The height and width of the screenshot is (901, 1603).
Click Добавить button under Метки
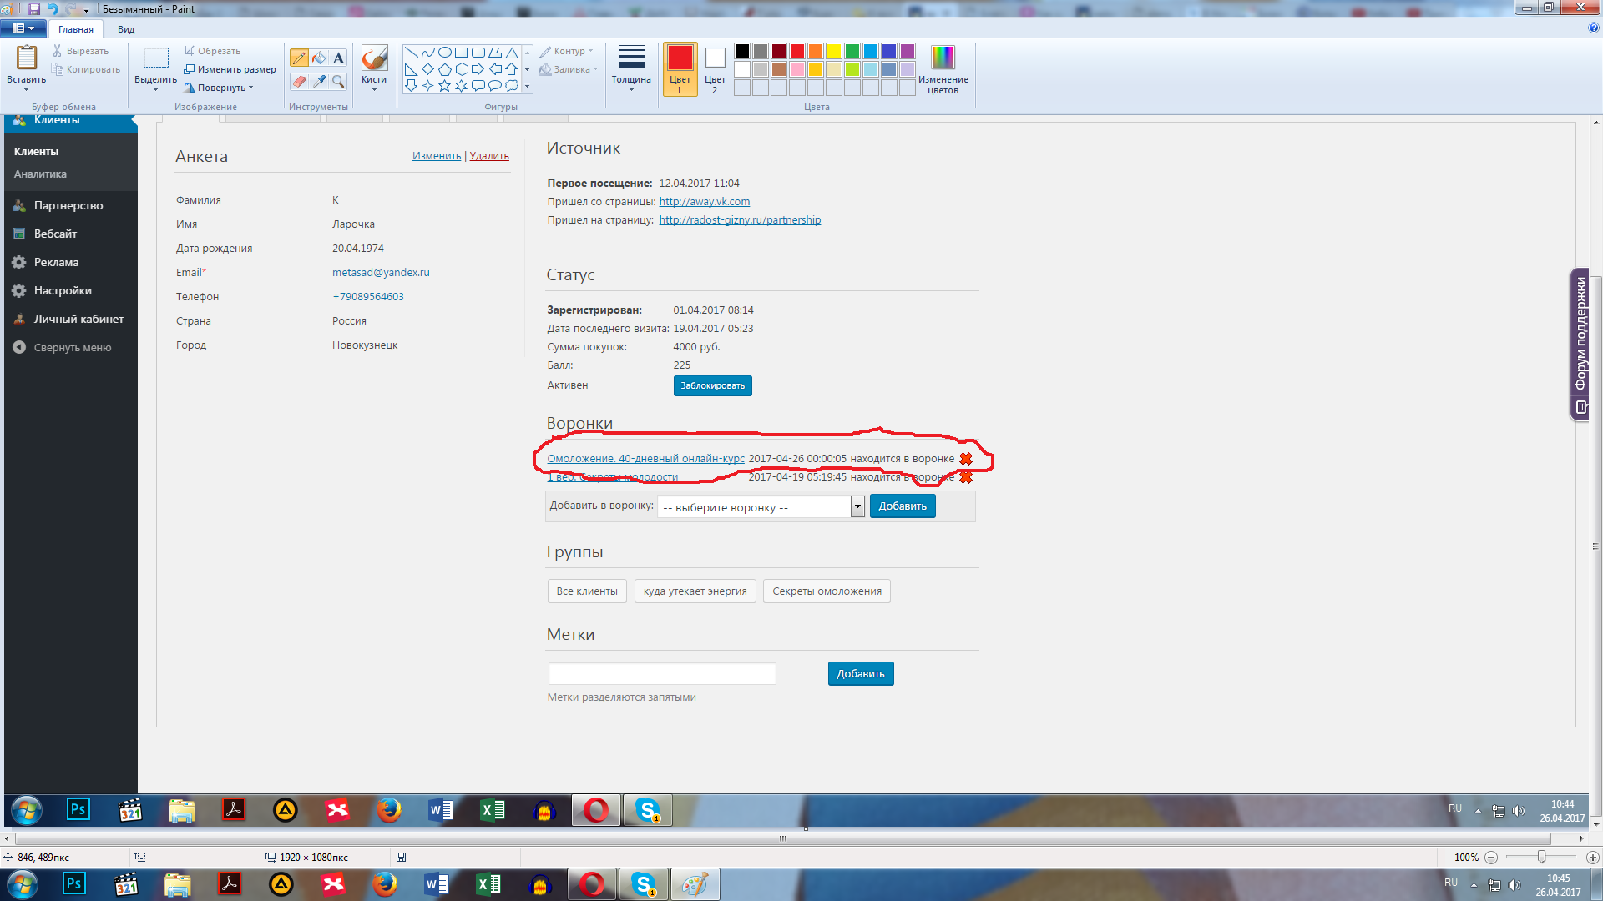[861, 674]
